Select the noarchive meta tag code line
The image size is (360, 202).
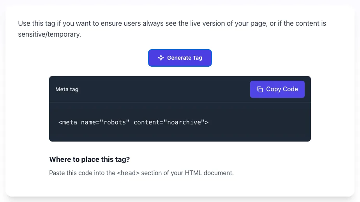click(133, 122)
